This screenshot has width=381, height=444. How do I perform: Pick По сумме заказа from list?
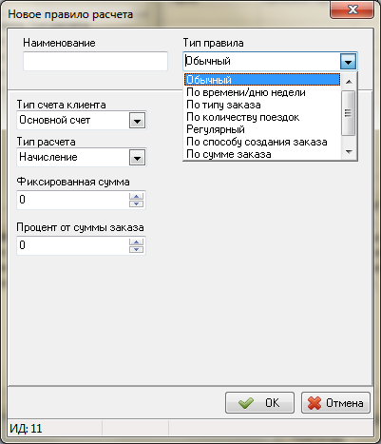tap(262, 154)
